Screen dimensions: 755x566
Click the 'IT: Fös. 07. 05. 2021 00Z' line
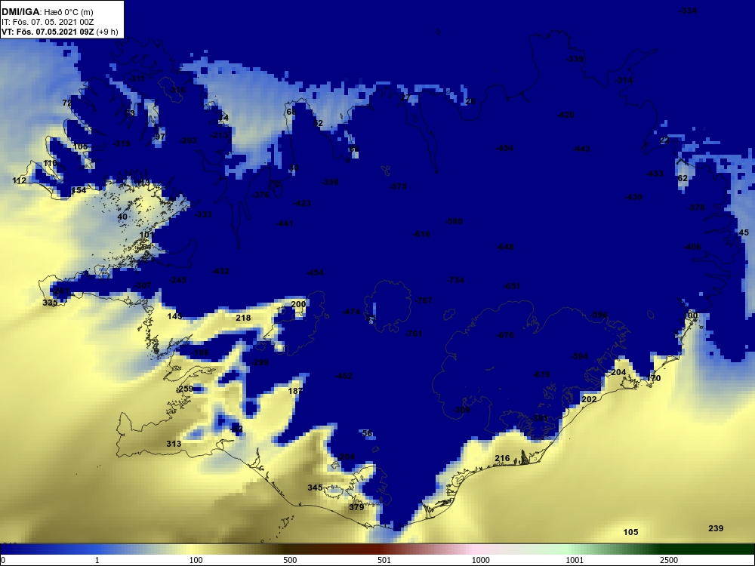[47, 22]
